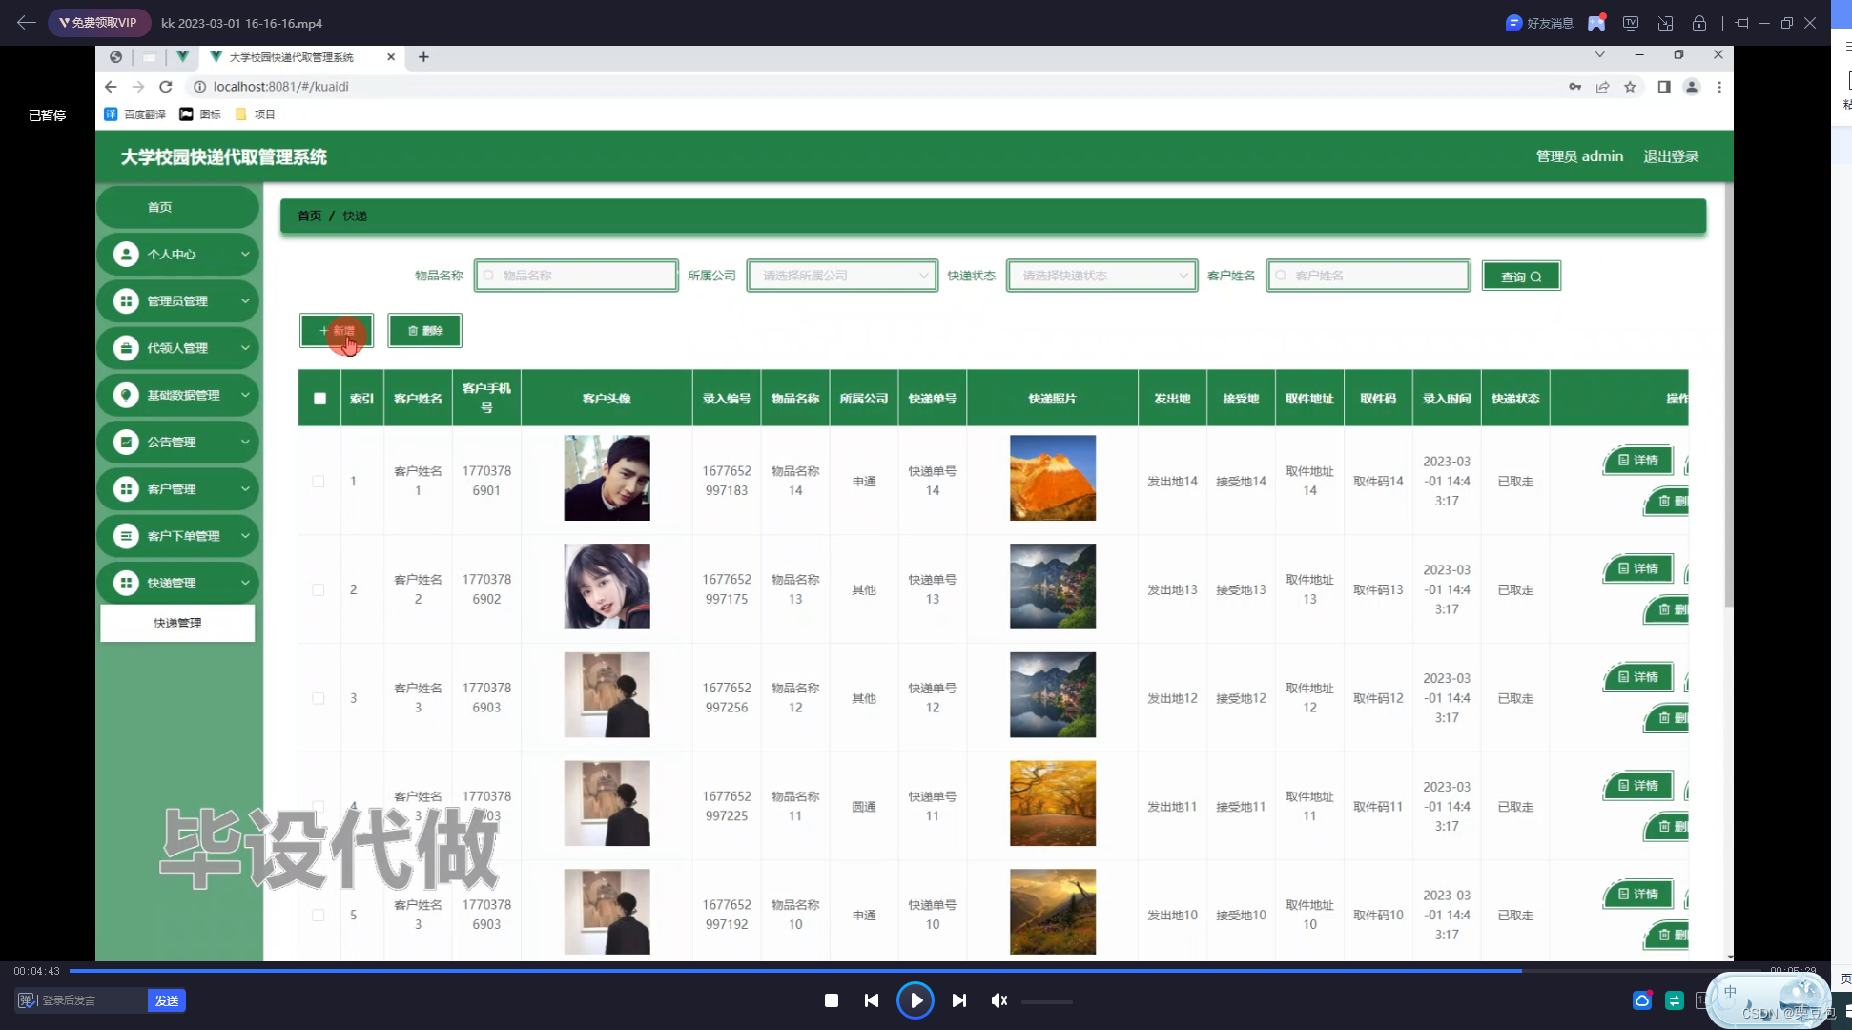Viewport: 1852px width, 1030px height.
Task: Select 快递管理 submenu item
Action: pyautogui.click(x=177, y=624)
